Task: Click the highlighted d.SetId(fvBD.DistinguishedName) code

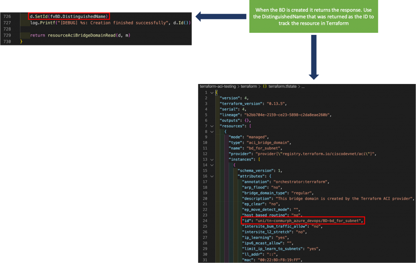Action: click(69, 16)
